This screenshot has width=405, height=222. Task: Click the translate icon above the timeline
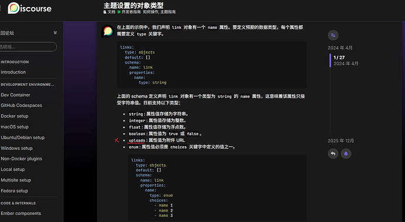[333, 35]
